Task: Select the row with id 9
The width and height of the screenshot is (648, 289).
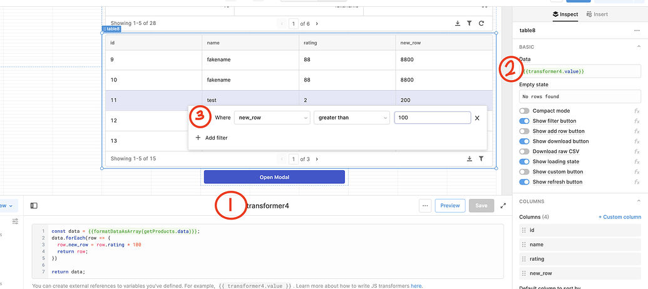Action: (x=299, y=60)
